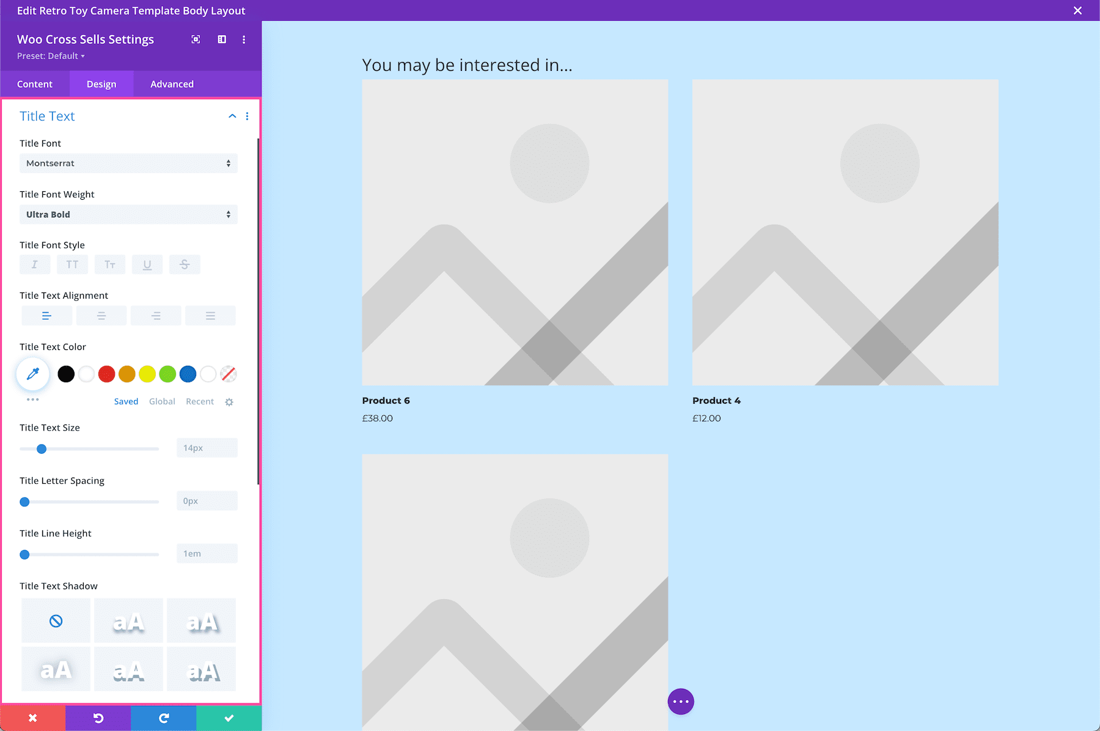1100x731 pixels.
Task: View Saved colors in the color panel
Action: [x=126, y=401]
